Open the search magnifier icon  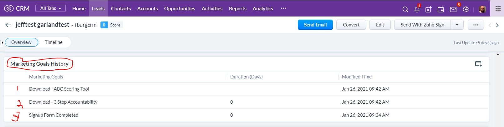point(405,9)
